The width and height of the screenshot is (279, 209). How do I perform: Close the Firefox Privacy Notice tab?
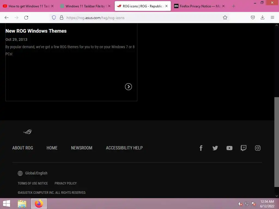tap(223, 6)
